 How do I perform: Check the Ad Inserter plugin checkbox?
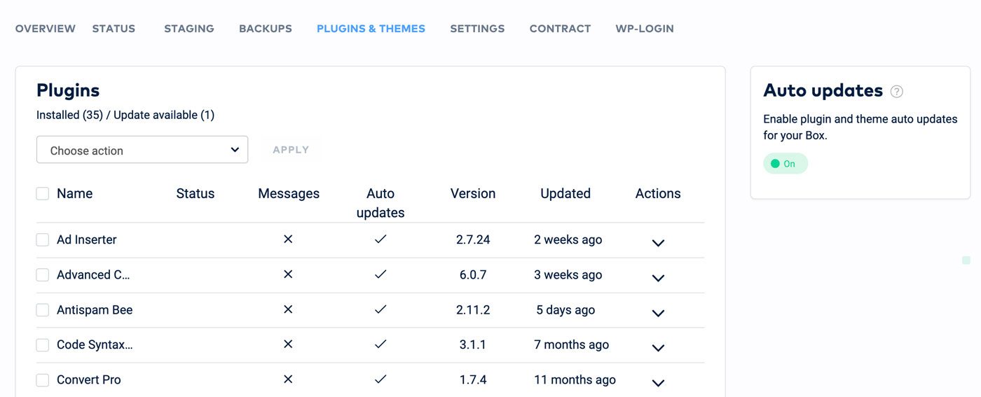43,240
